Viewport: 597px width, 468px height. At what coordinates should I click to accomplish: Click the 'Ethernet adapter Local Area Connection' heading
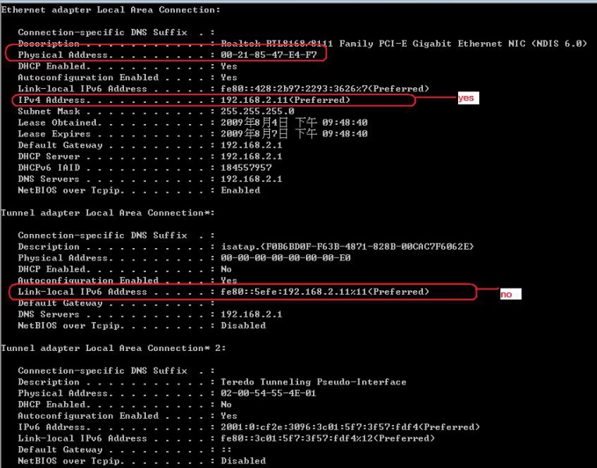click(110, 10)
